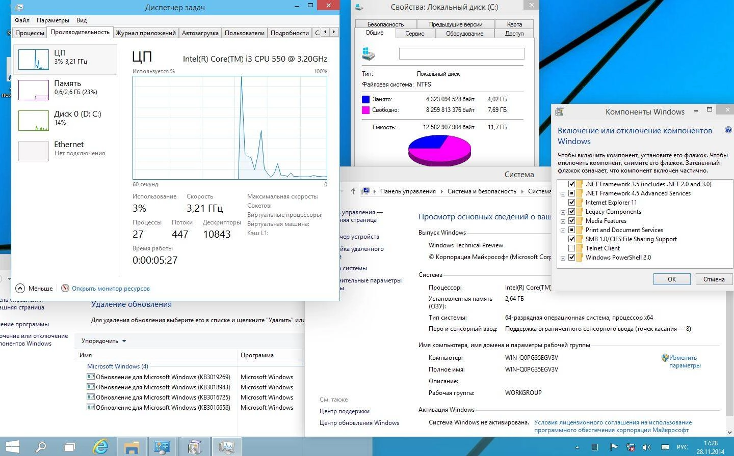Click OK in Windows Features dialog
The image size is (734, 456).
[x=672, y=279]
